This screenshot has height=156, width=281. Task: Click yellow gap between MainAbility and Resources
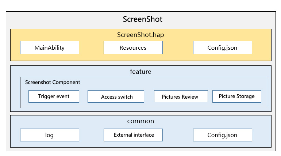pos(91,47)
